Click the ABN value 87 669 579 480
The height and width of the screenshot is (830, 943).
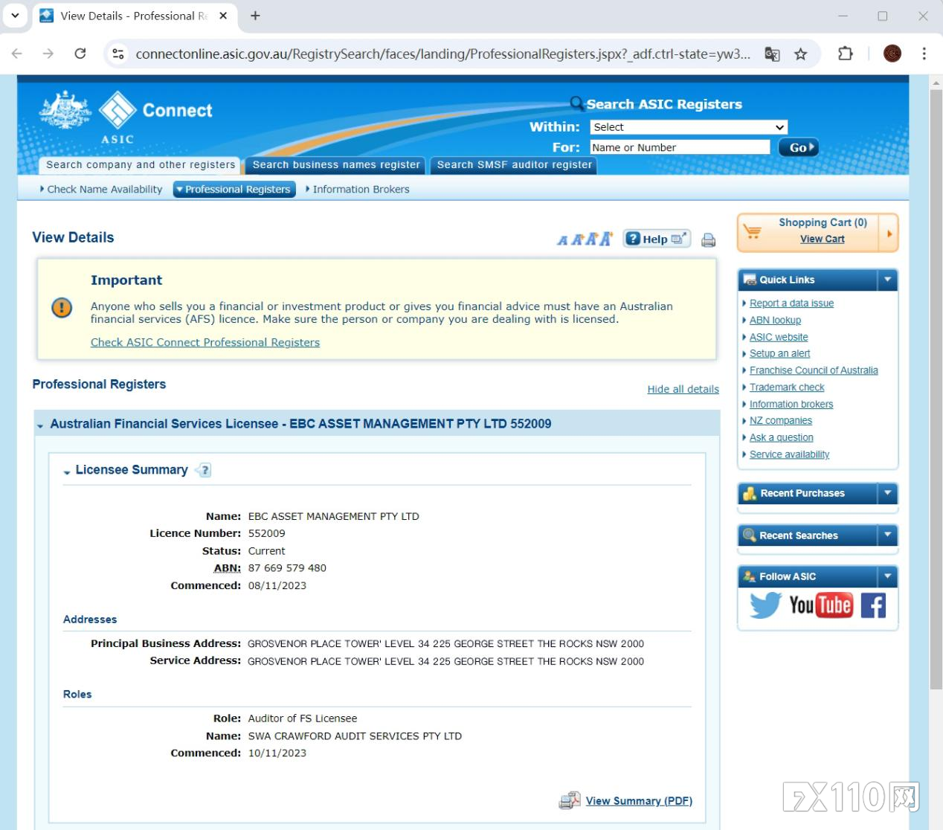(287, 568)
